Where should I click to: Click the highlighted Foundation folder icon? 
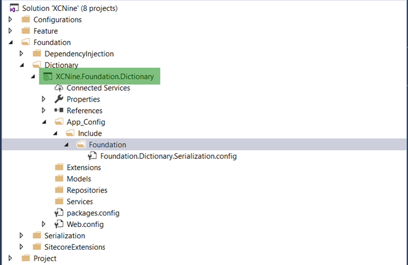coord(81,144)
